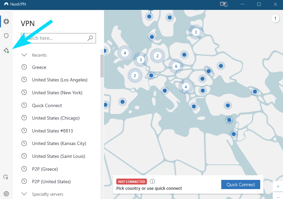Minimize the NordVPN window
The width and height of the screenshot is (283, 199).
(x=242, y=4)
